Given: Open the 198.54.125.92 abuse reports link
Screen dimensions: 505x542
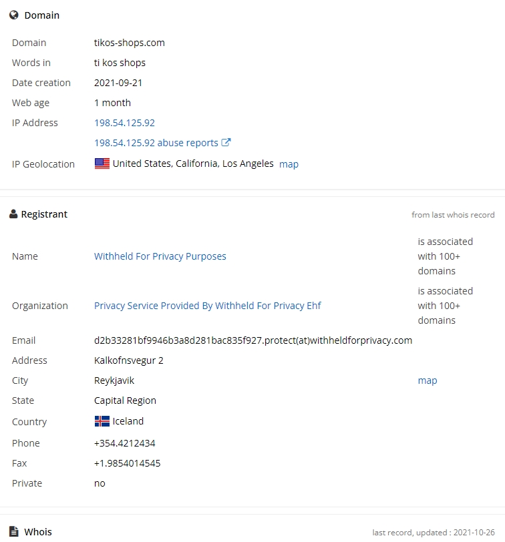Looking at the screenshot, I should click(x=156, y=143).
